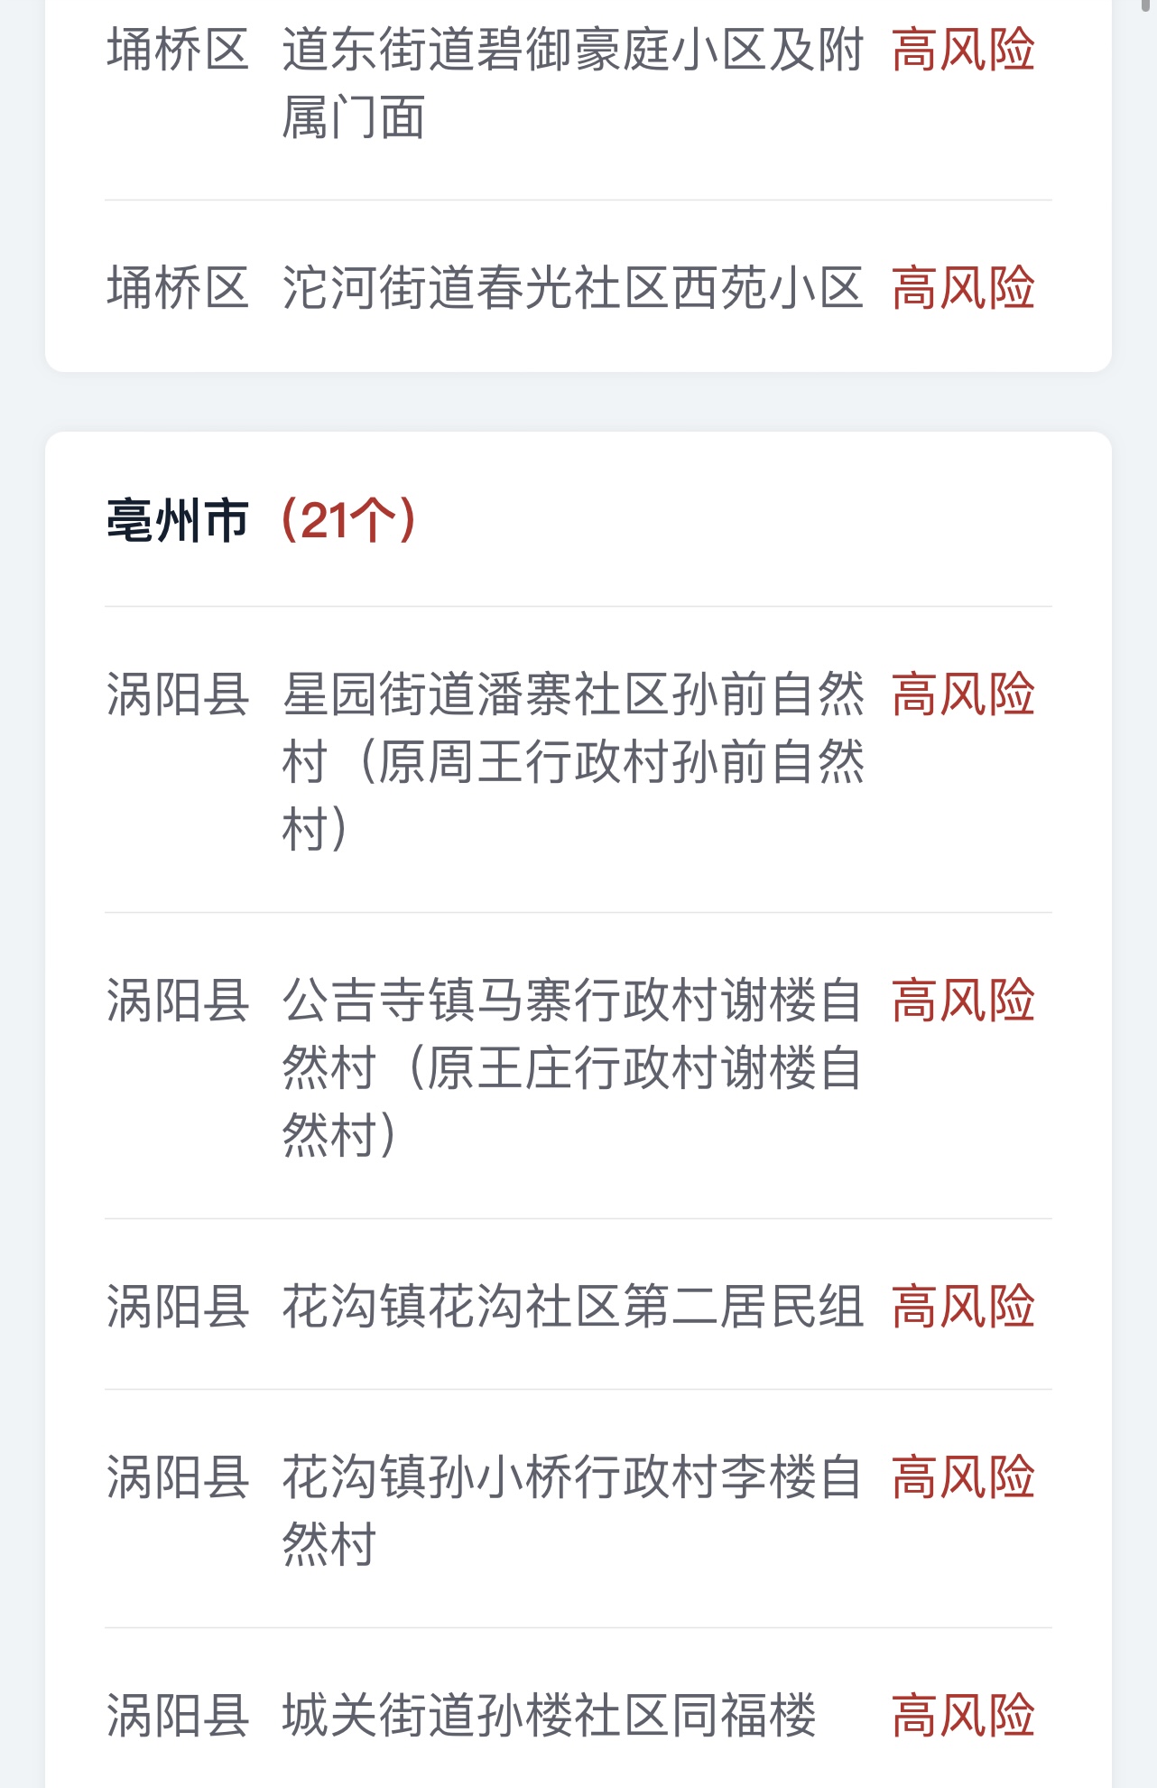Tap 高风险 label beside 道东街道碧御豪庭小区
Image resolution: width=1157 pixels, height=1788 pixels.
tap(963, 49)
